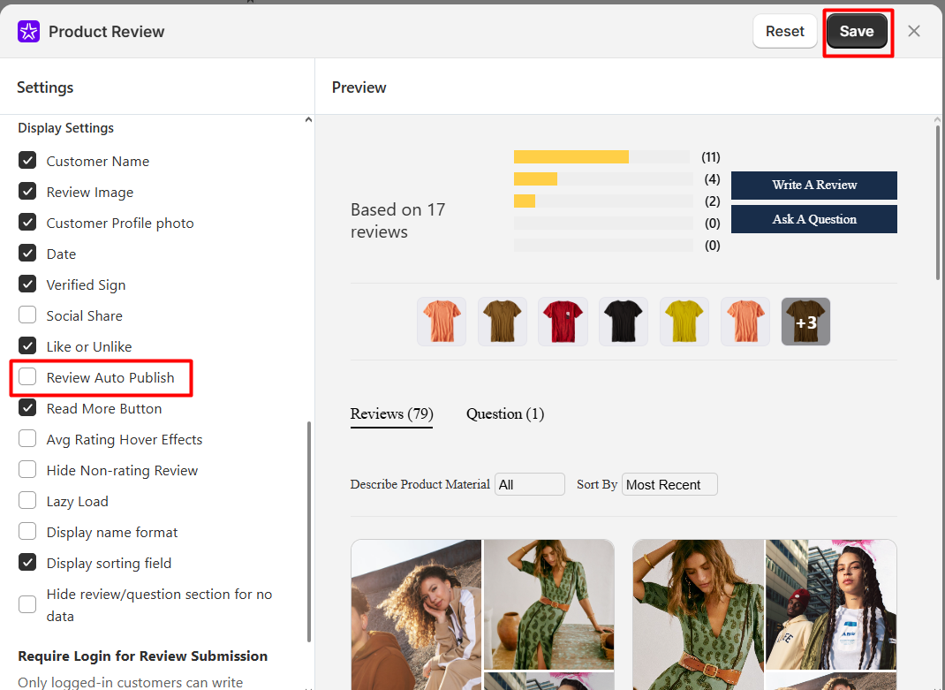Open the first review card woman photo
This screenshot has height=690, width=945.
coord(417,615)
